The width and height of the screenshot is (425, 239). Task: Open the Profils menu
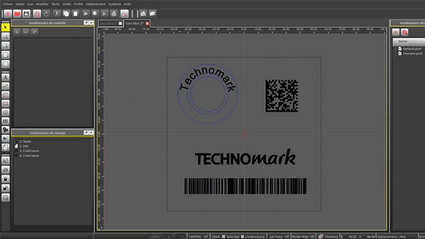[x=78, y=4]
